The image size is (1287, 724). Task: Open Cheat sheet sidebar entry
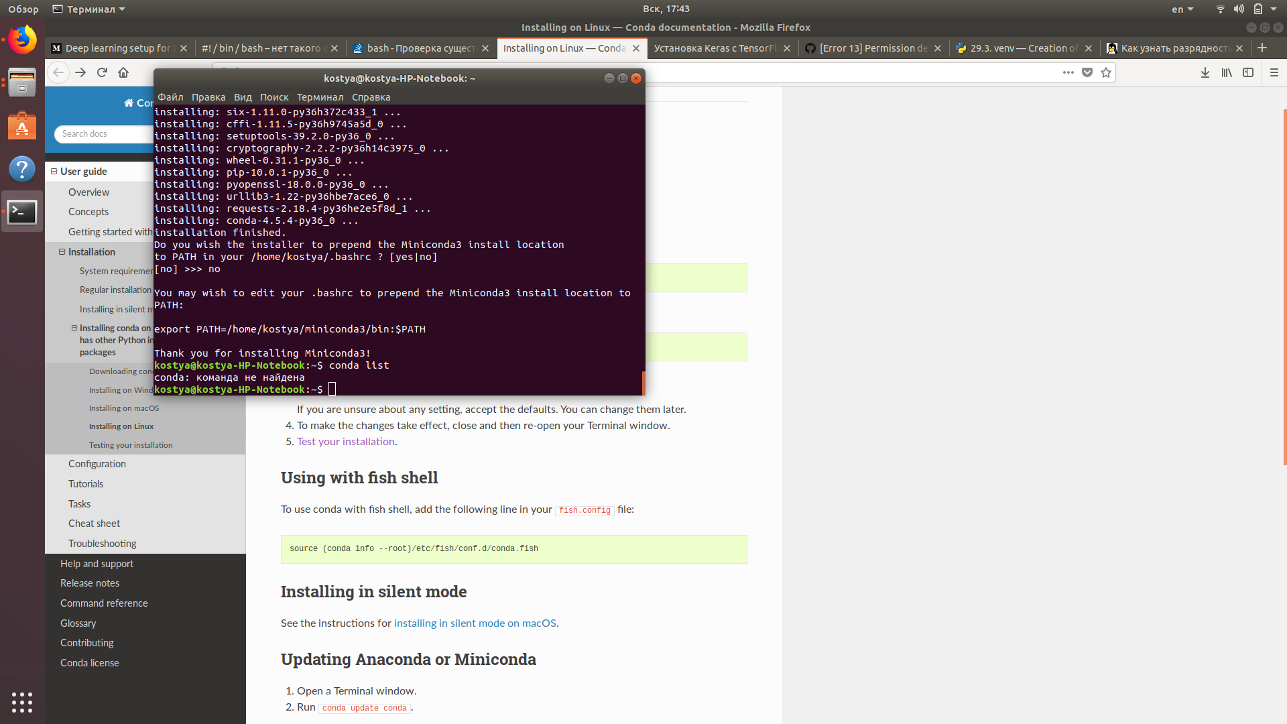[95, 523]
